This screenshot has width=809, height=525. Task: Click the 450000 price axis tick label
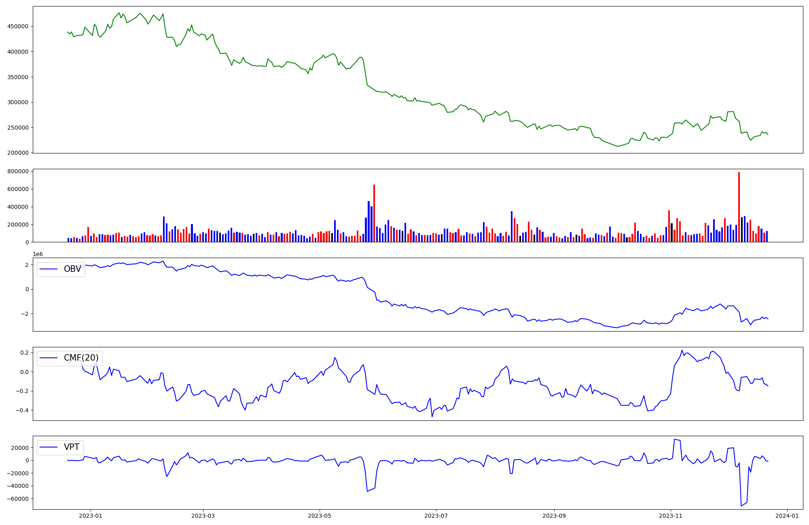pos(18,26)
